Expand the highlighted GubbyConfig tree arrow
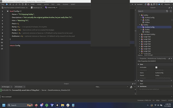The width and height of the screenshot is (173, 108). pos(141,27)
